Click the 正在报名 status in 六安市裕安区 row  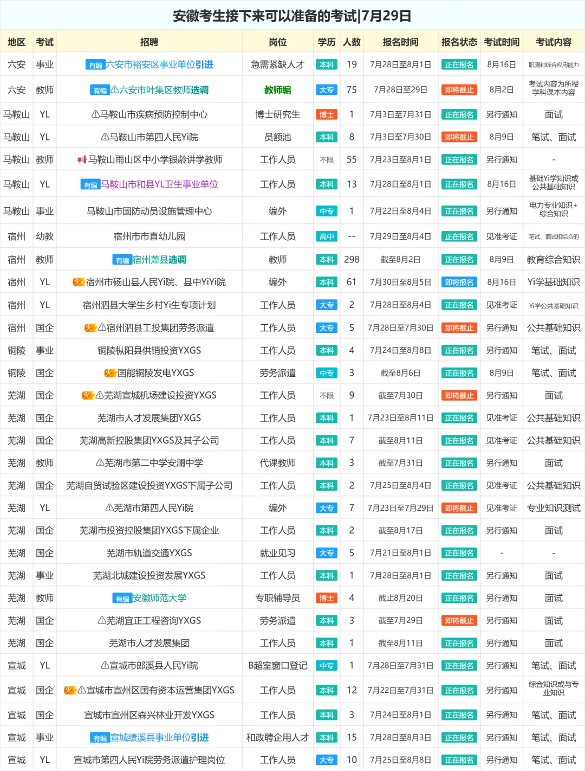coord(459,65)
